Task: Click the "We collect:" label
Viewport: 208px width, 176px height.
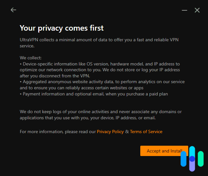Action: click(31, 58)
